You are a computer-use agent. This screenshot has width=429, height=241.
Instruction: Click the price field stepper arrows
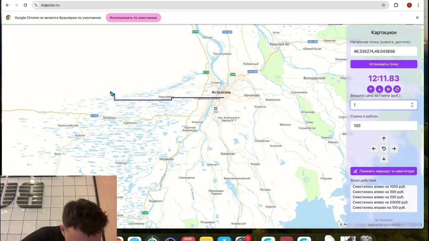tap(412, 105)
